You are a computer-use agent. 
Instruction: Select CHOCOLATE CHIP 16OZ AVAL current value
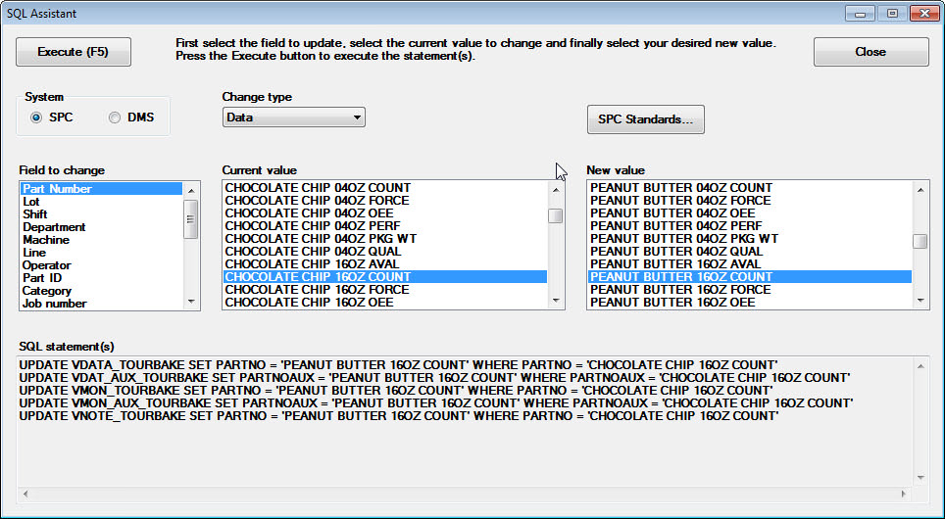pyautogui.click(x=315, y=264)
